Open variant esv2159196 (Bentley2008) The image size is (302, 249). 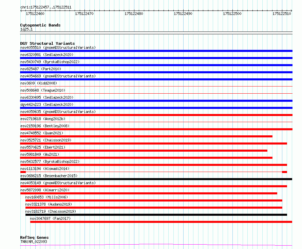coord(45,126)
